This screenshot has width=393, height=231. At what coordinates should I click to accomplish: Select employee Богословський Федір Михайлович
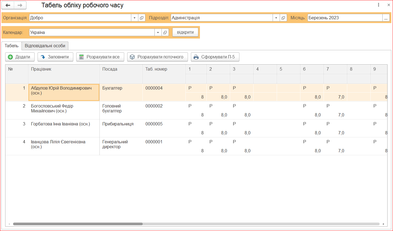click(64, 110)
